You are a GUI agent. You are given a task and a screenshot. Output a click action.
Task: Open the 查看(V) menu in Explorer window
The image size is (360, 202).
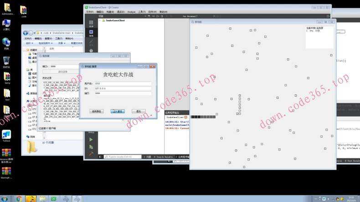pos(48,39)
